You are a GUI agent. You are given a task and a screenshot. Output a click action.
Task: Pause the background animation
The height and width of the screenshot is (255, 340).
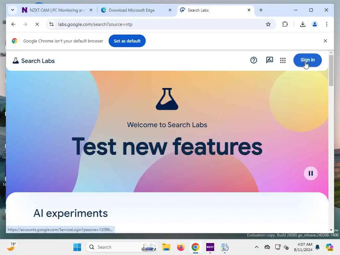[x=310, y=173]
